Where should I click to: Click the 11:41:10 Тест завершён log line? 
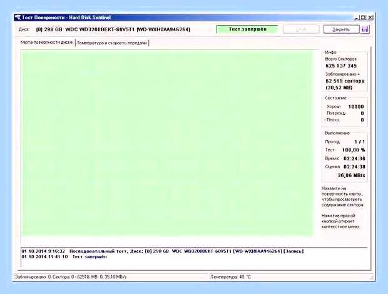(x=64, y=256)
